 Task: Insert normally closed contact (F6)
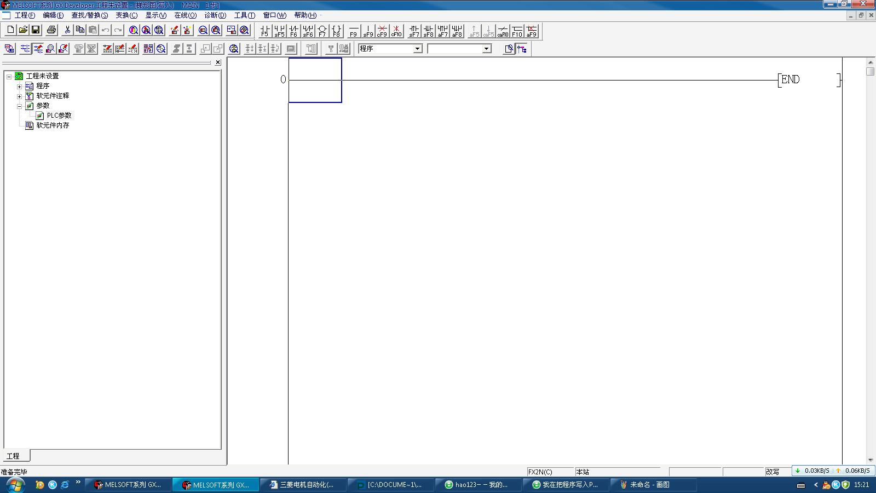coord(293,31)
